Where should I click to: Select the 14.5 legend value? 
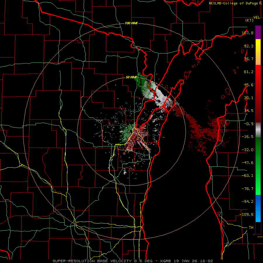[249, 111]
